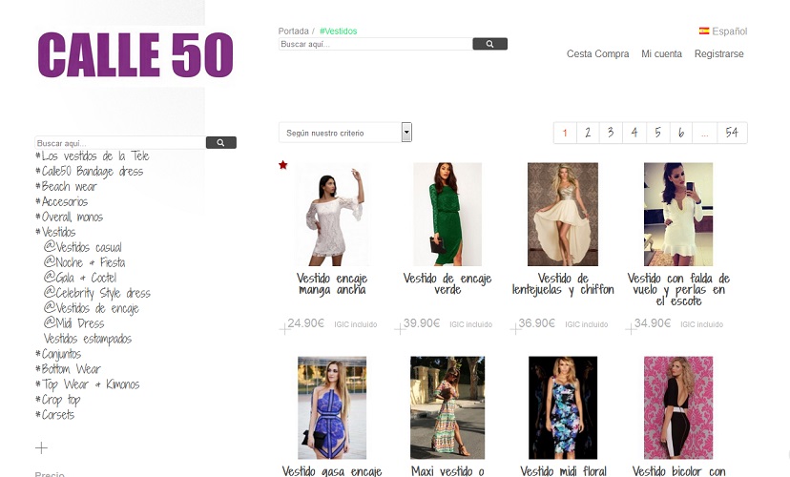The image size is (790, 477).
Task: Open 'Crop top' category
Action: tap(58, 400)
